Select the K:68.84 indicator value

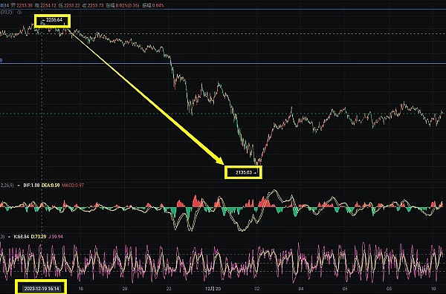(x=22, y=236)
